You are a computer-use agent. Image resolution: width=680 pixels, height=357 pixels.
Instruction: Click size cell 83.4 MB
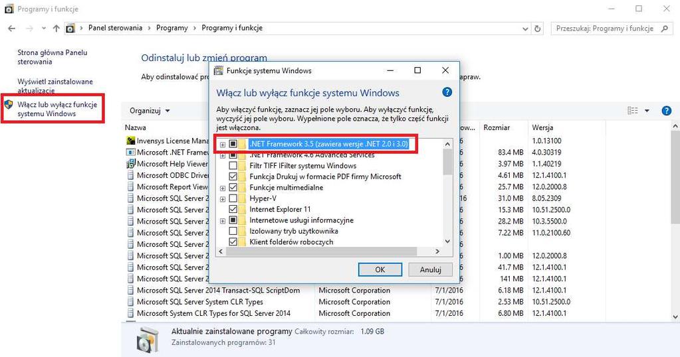510,153
